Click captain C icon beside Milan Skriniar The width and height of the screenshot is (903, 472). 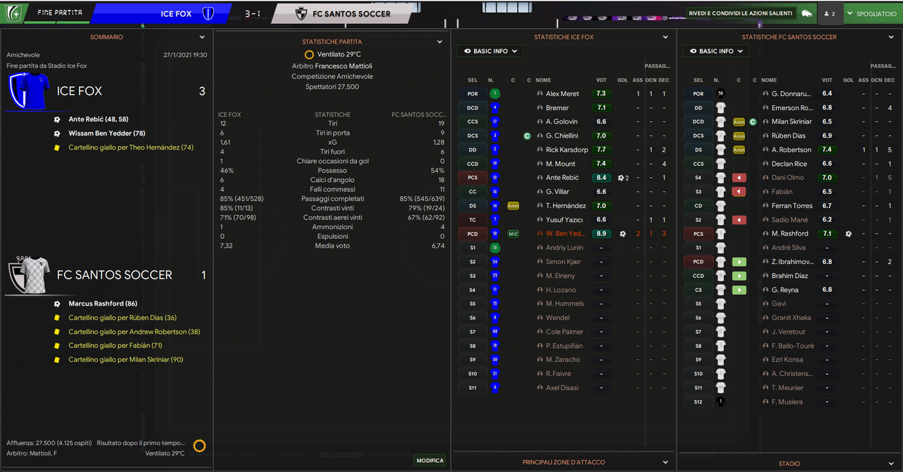pyautogui.click(x=753, y=122)
